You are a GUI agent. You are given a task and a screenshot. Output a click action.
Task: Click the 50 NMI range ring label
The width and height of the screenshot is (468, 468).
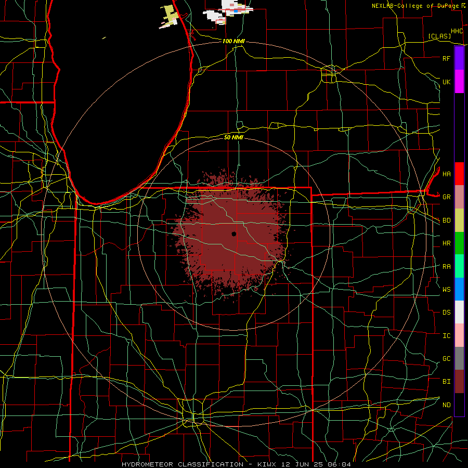coord(233,137)
